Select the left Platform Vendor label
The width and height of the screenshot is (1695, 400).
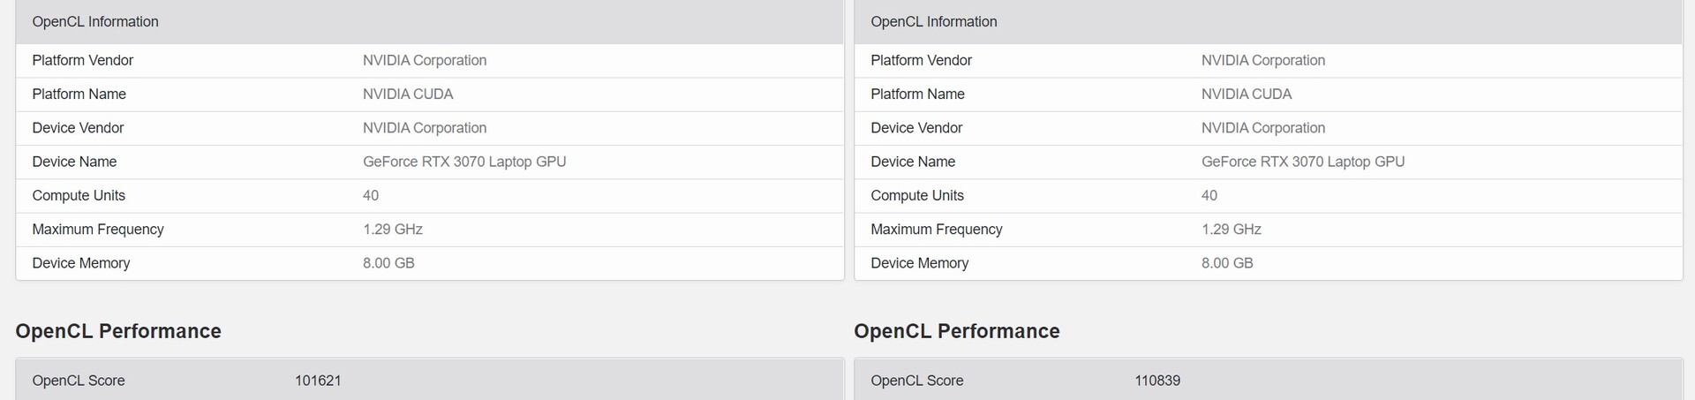(82, 60)
